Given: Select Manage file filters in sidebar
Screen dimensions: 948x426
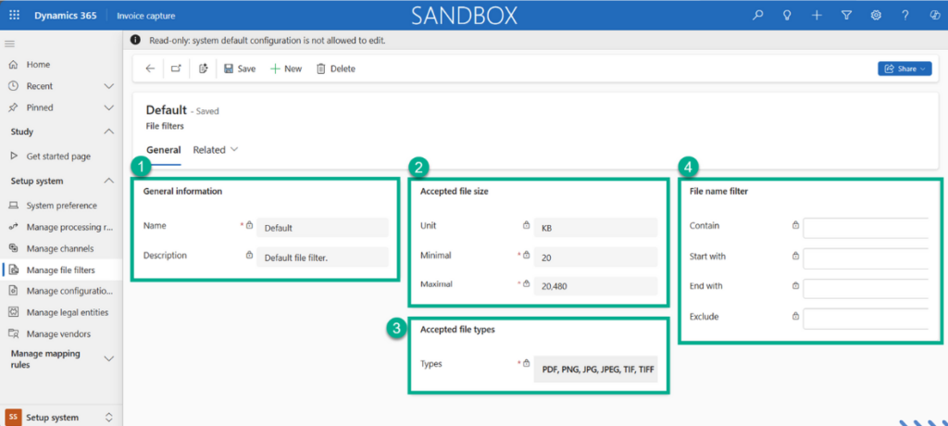Looking at the screenshot, I should [x=61, y=269].
